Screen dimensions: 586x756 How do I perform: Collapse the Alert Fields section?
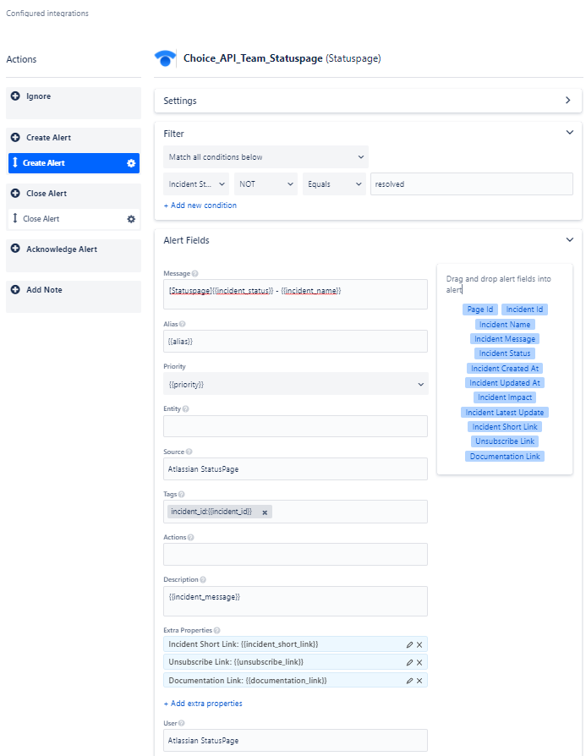(570, 239)
